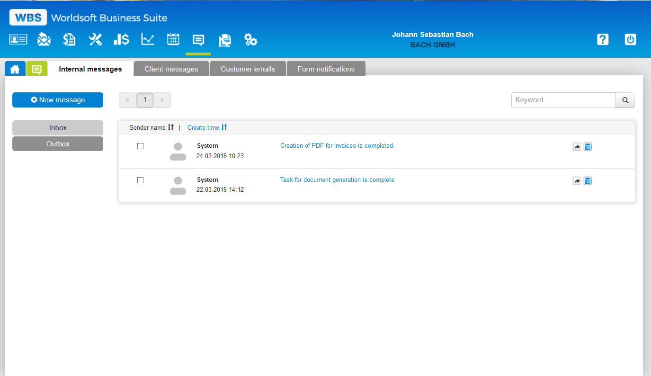Image resolution: width=651 pixels, height=376 pixels.
Task: Click the search magnifier button
Action: click(625, 100)
